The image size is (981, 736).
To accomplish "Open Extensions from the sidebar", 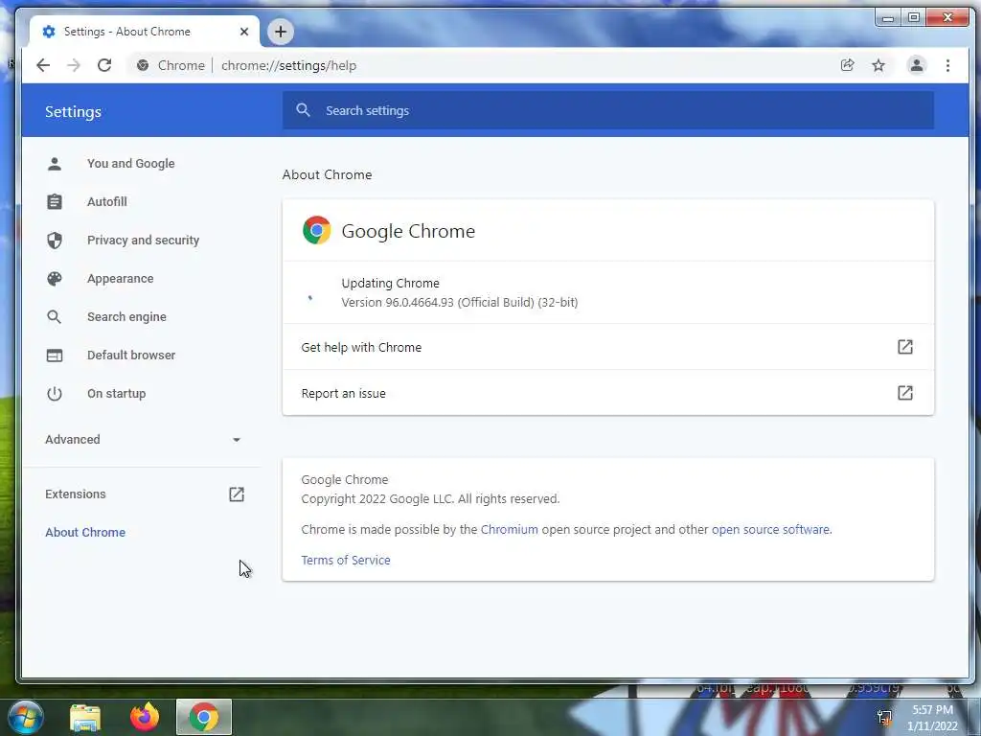I will tap(76, 494).
